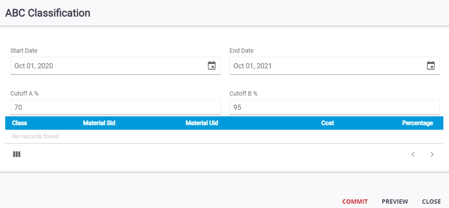Sort by the Percentage column header
Screen dimensions: 449x208
pos(417,123)
